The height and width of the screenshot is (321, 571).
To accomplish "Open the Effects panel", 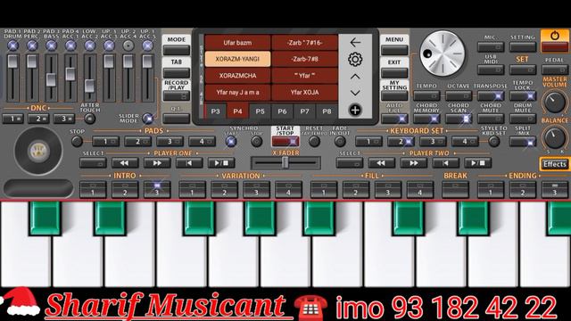I will point(555,164).
